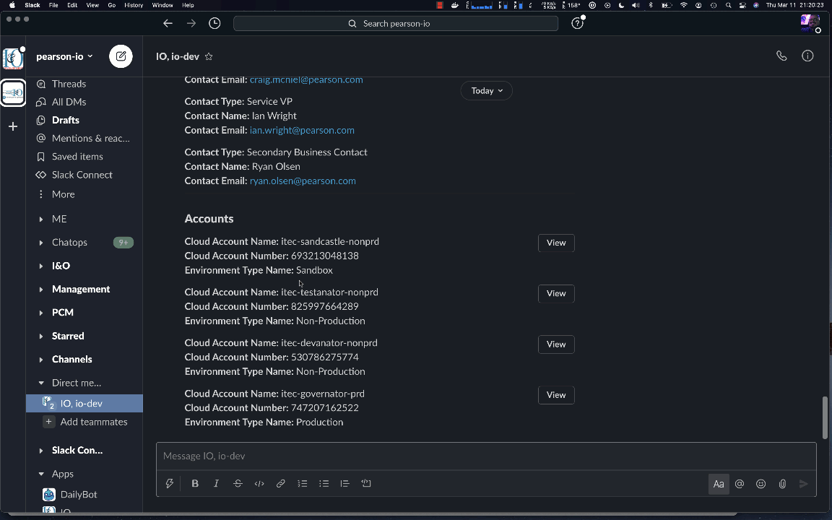
Task: Email ian.wright@pearson.com link
Action: tap(302, 130)
